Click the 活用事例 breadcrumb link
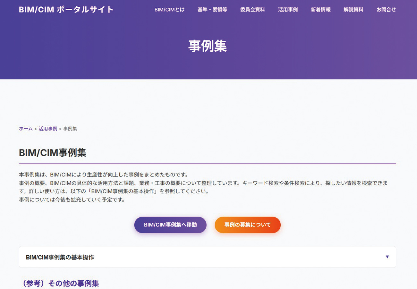Image resolution: width=417 pixels, height=289 pixels. (x=48, y=129)
